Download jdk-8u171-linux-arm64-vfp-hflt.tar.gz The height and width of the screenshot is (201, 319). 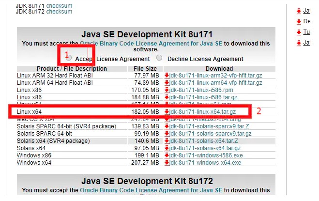215,83
